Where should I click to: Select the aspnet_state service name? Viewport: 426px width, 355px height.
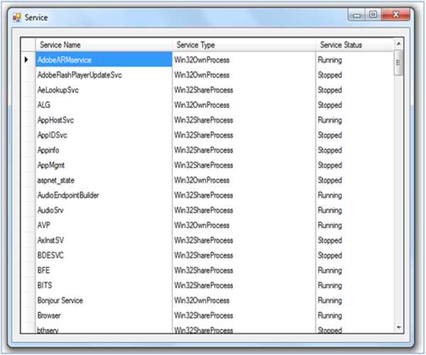103,180
